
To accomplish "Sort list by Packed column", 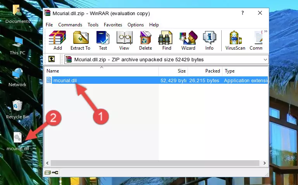I will pyautogui.click(x=205, y=71).
